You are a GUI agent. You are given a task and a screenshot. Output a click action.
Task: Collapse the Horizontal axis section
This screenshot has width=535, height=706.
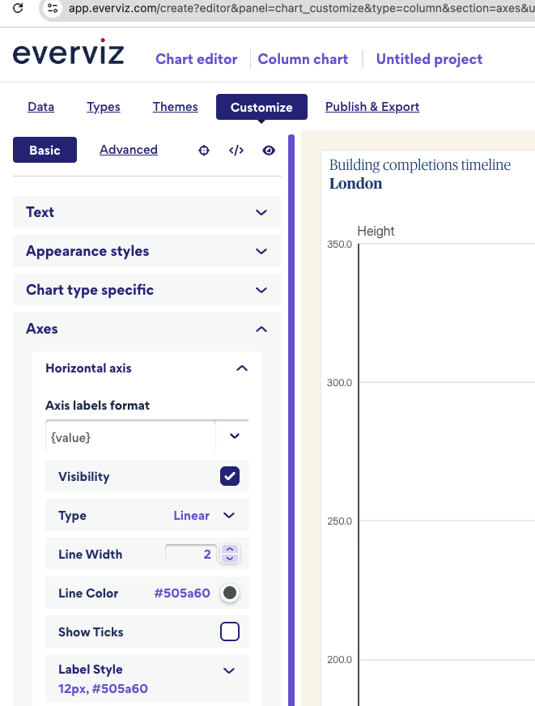pyautogui.click(x=241, y=368)
